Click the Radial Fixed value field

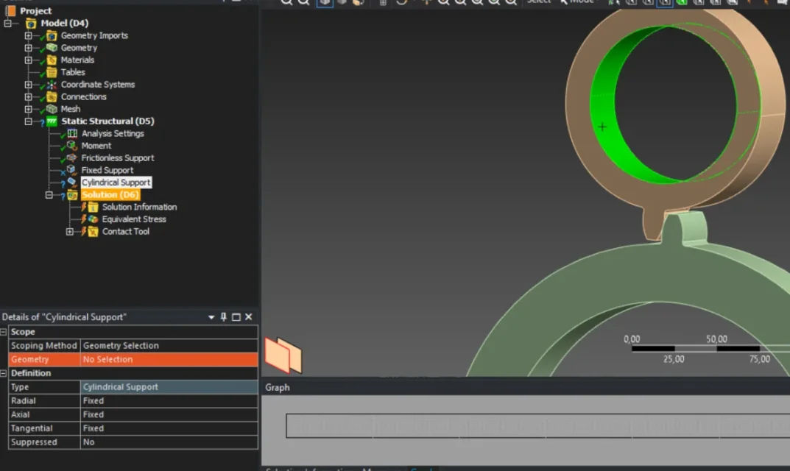169,401
